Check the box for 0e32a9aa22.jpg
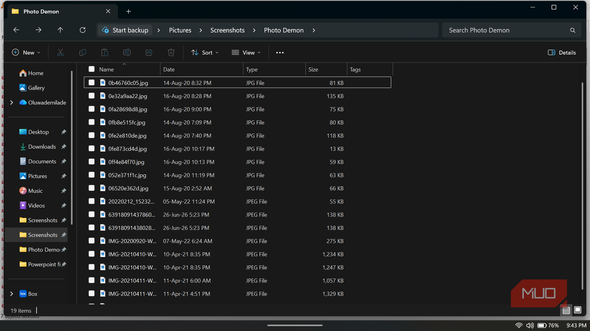Image resolution: width=590 pixels, height=331 pixels. [x=92, y=96]
